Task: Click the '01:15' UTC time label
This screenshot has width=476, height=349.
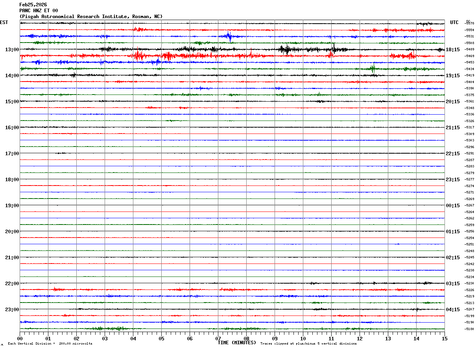Action: click(453, 232)
